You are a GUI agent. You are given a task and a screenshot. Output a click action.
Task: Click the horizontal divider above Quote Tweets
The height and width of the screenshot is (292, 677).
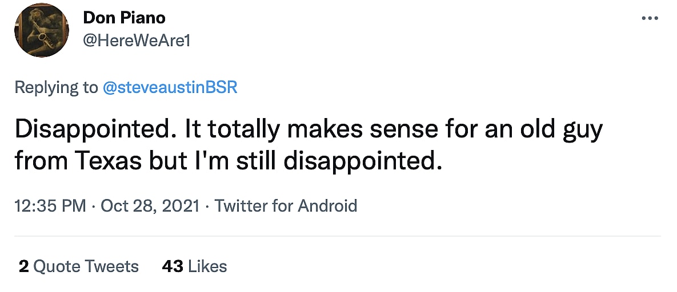[338, 236]
